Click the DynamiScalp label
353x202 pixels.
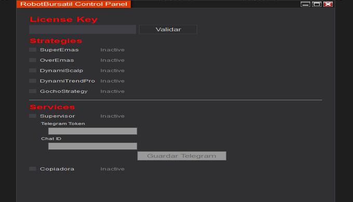(61, 70)
